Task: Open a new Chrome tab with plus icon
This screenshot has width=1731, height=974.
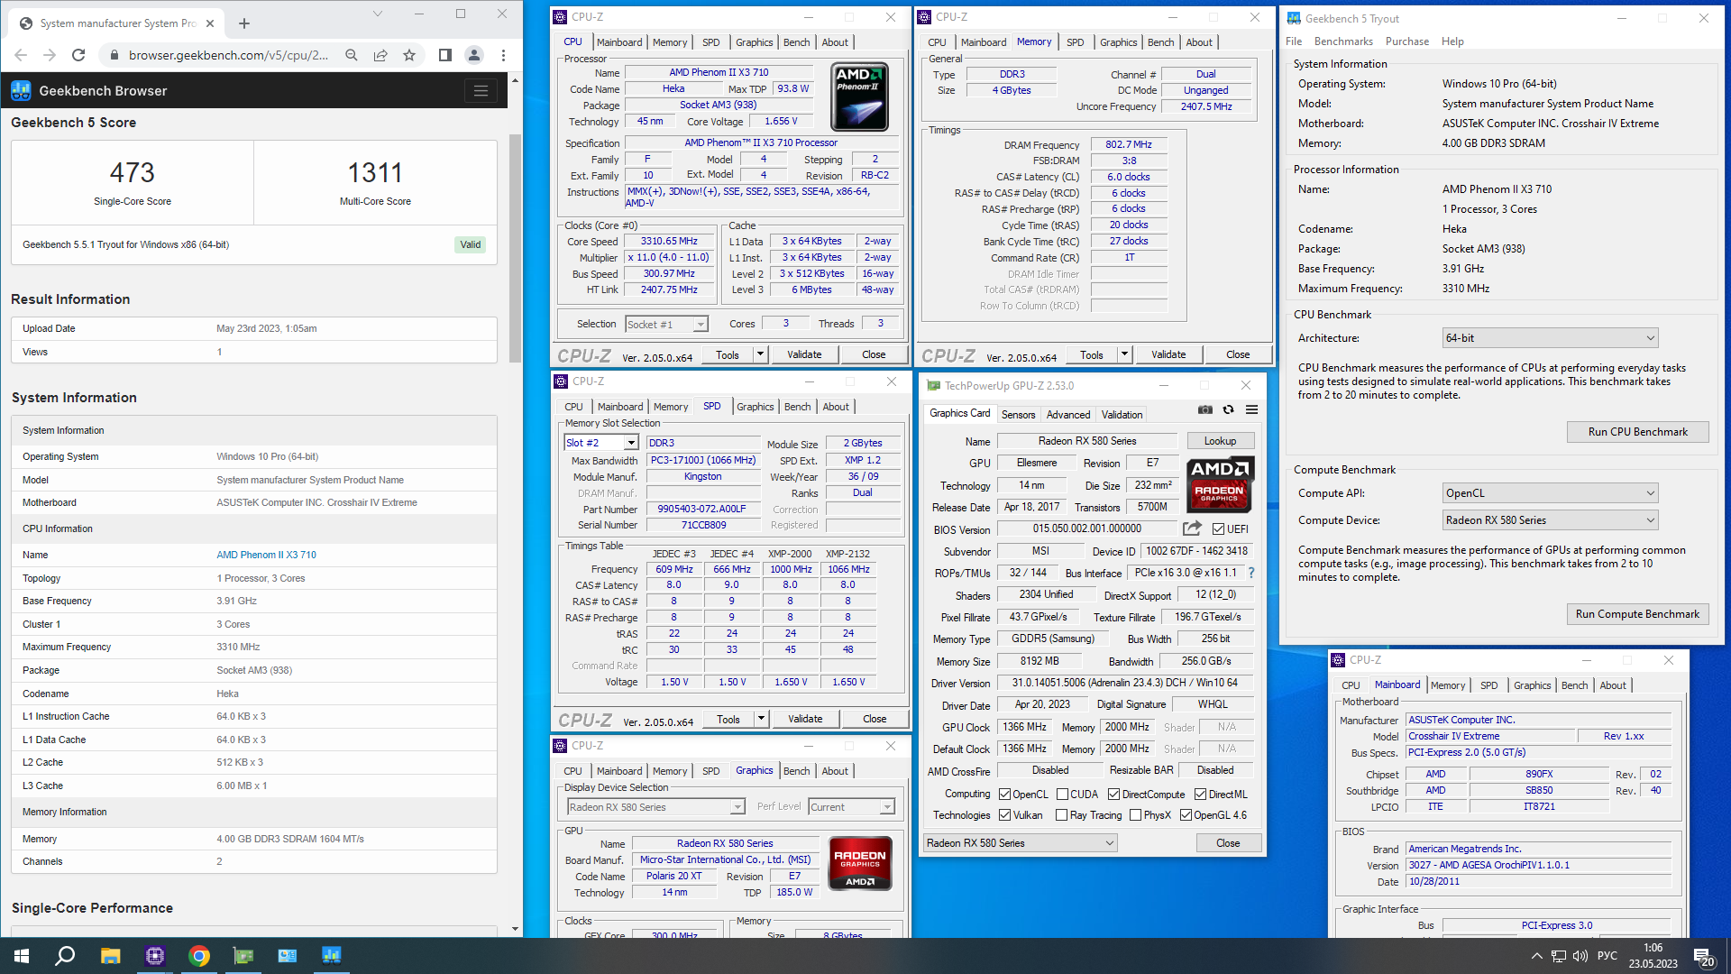Action: pyautogui.click(x=244, y=23)
